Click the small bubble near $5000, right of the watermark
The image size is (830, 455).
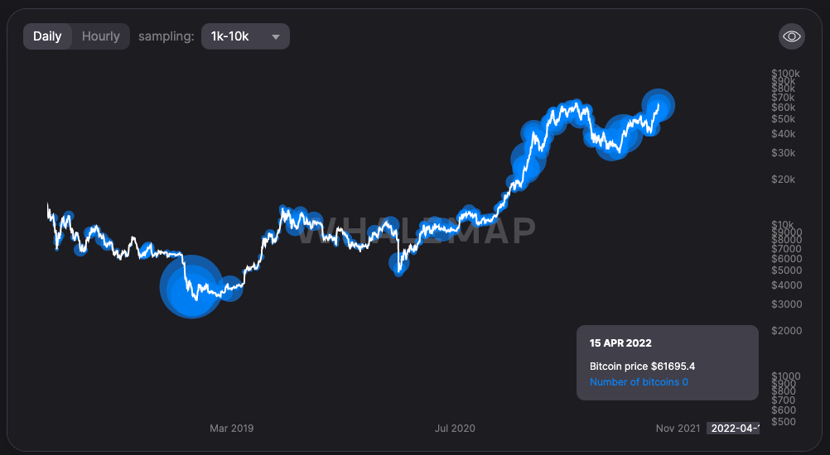(x=400, y=264)
